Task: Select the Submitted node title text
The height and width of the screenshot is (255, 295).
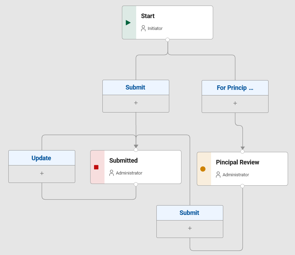Action: point(123,161)
